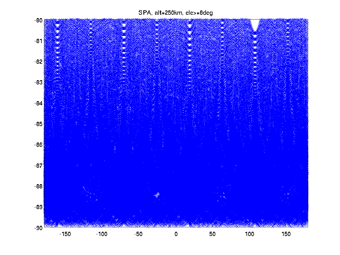Viewport: 340px width, 255px height.
Task: Select the -87 y-axis tick label
Action: click(x=39, y=165)
